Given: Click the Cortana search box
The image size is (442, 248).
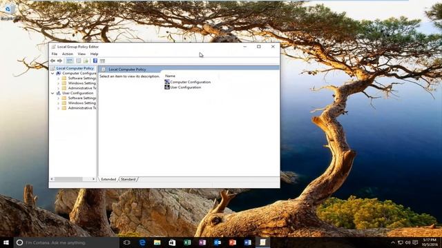Looking at the screenshot, I should tap(66, 242).
